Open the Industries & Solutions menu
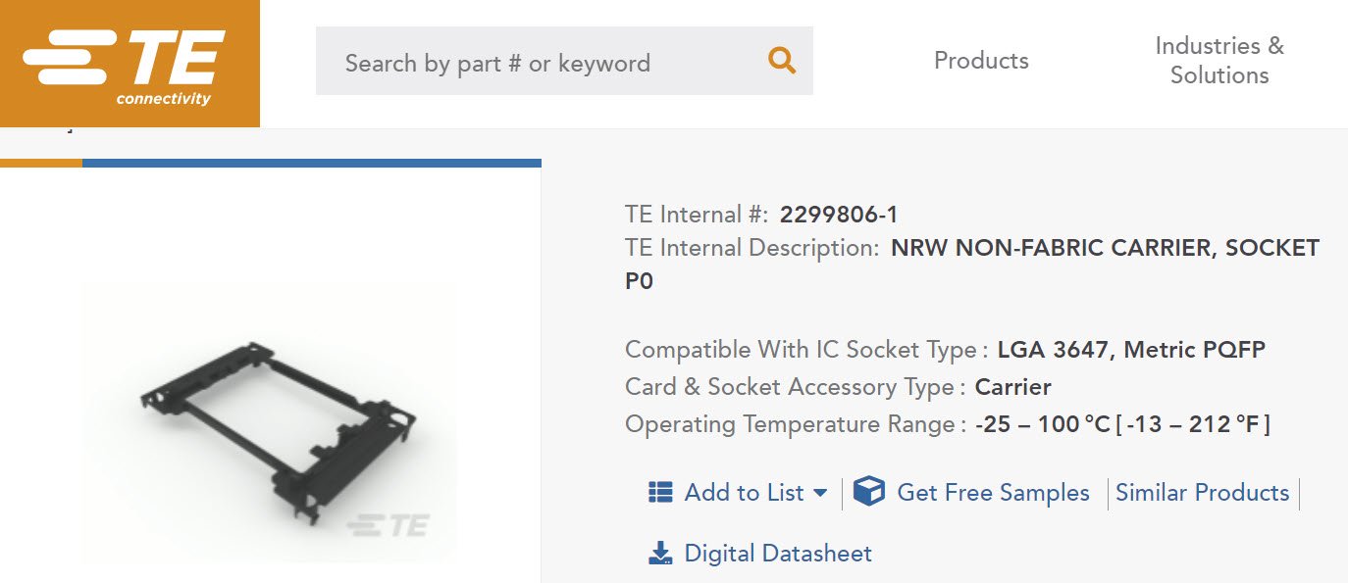This screenshot has height=583, width=1348. pyautogui.click(x=1218, y=61)
